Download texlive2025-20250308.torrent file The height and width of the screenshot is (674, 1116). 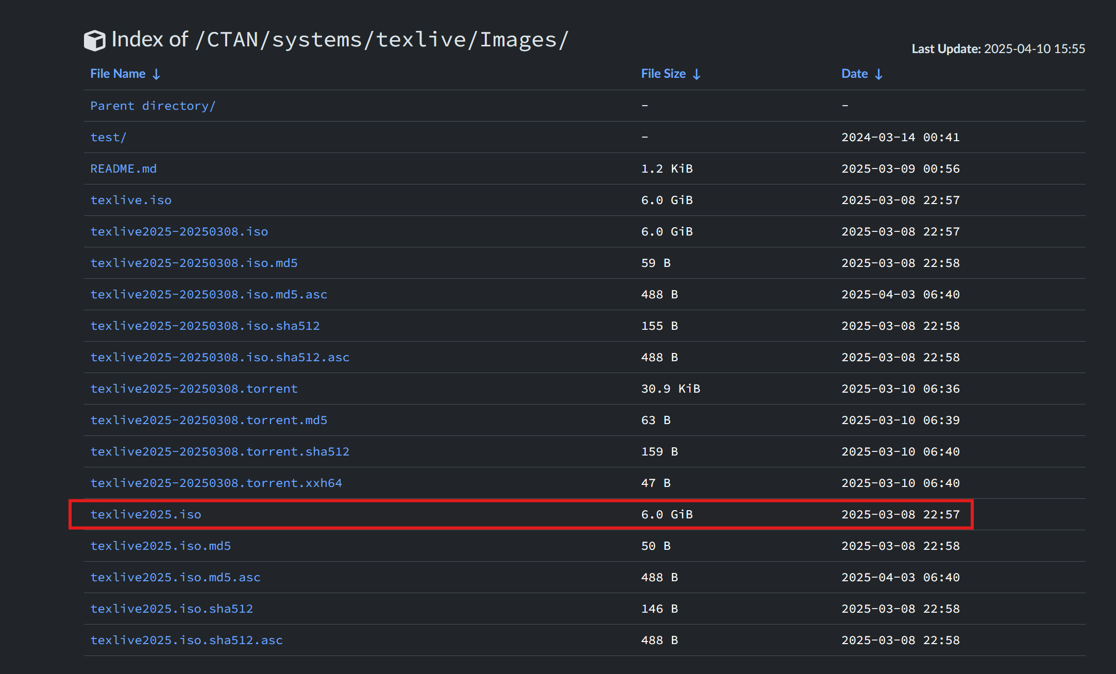click(194, 389)
